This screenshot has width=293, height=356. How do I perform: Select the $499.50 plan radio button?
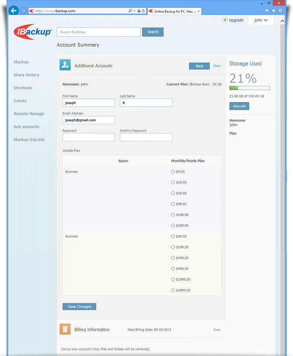coord(173,258)
